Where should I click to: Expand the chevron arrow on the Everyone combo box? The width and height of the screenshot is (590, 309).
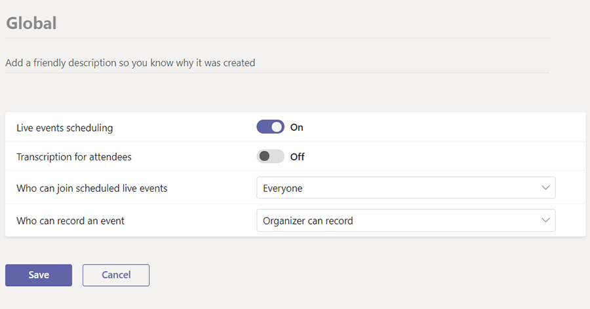pos(545,188)
